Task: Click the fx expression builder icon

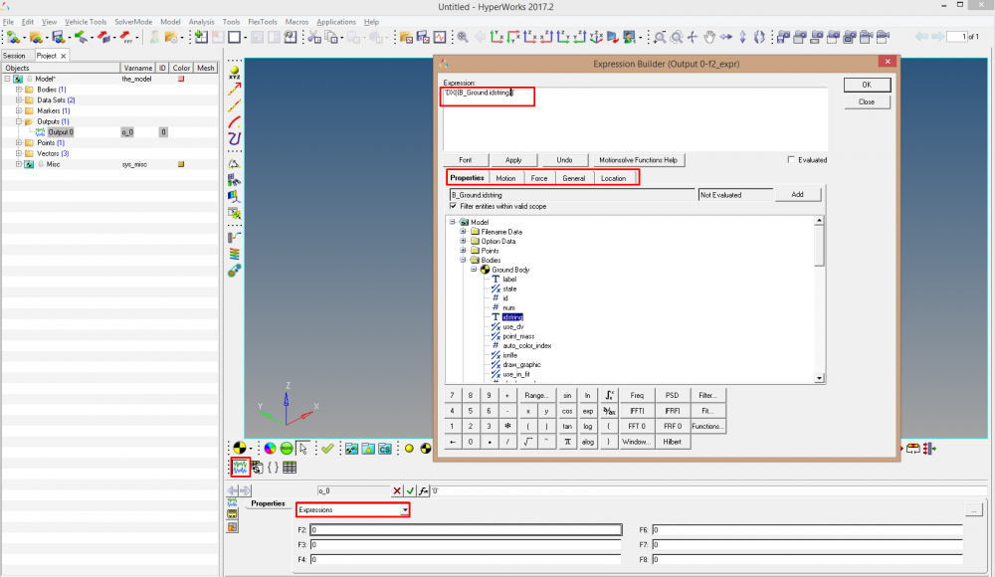Action: (x=423, y=490)
